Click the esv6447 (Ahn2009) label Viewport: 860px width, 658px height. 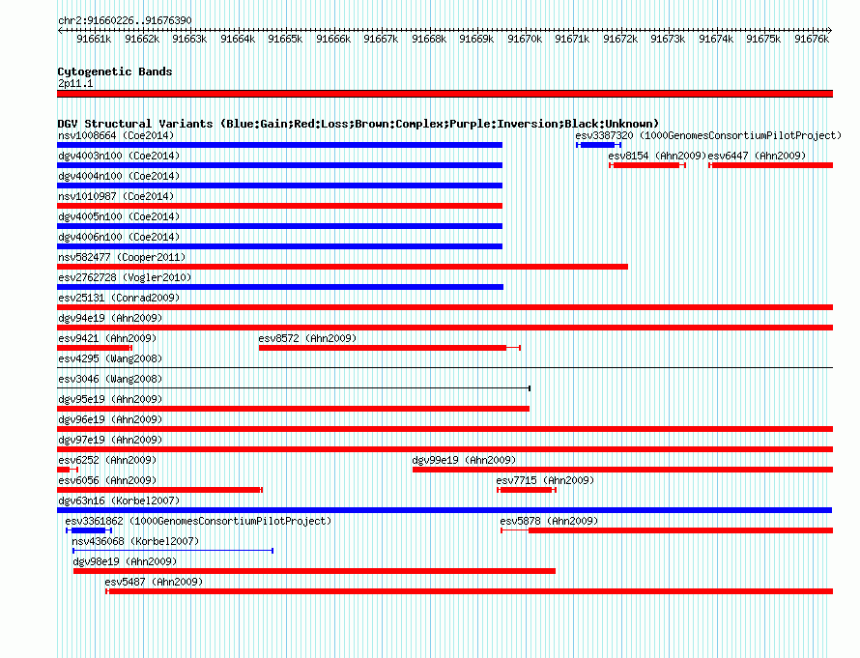[757, 156]
